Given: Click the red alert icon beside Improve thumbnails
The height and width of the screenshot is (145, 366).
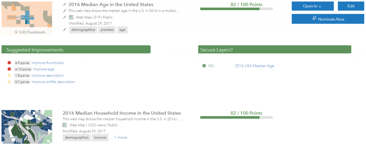Looking at the screenshot, I should click(9, 63).
